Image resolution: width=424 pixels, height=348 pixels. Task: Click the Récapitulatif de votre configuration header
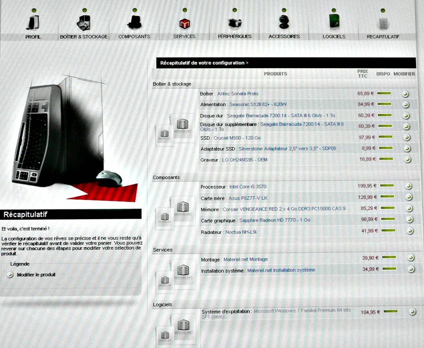(204, 63)
